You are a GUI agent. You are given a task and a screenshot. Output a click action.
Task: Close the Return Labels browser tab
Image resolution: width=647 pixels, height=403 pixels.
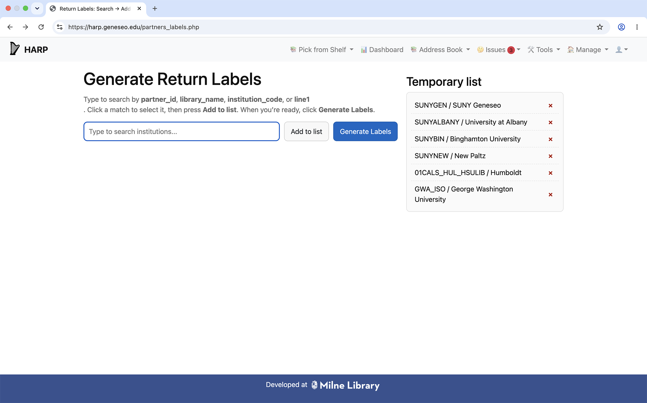pos(139,9)
